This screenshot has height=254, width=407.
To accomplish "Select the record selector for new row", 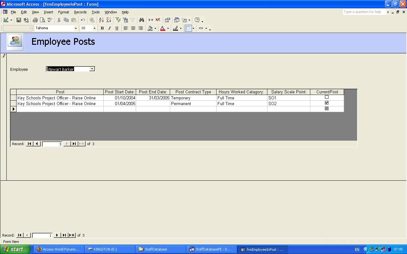I will coord(13,109).
